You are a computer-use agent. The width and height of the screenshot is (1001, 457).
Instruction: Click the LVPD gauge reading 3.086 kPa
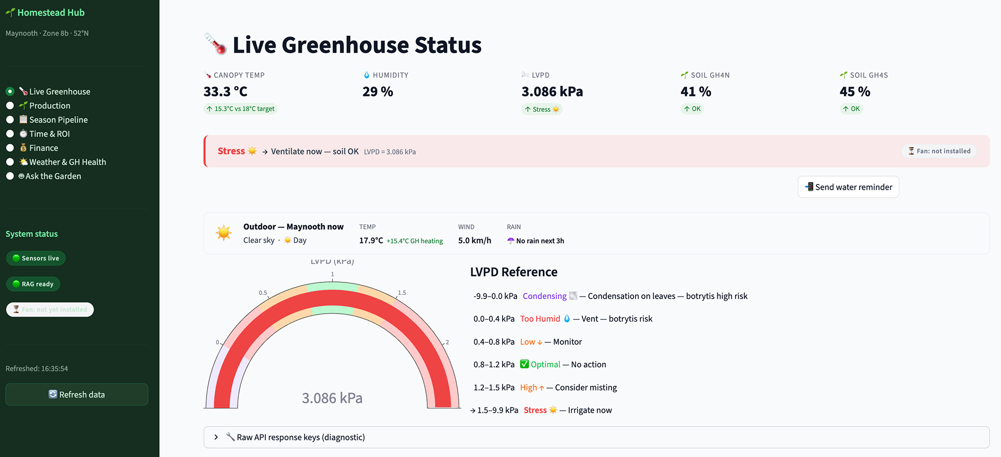332,398
